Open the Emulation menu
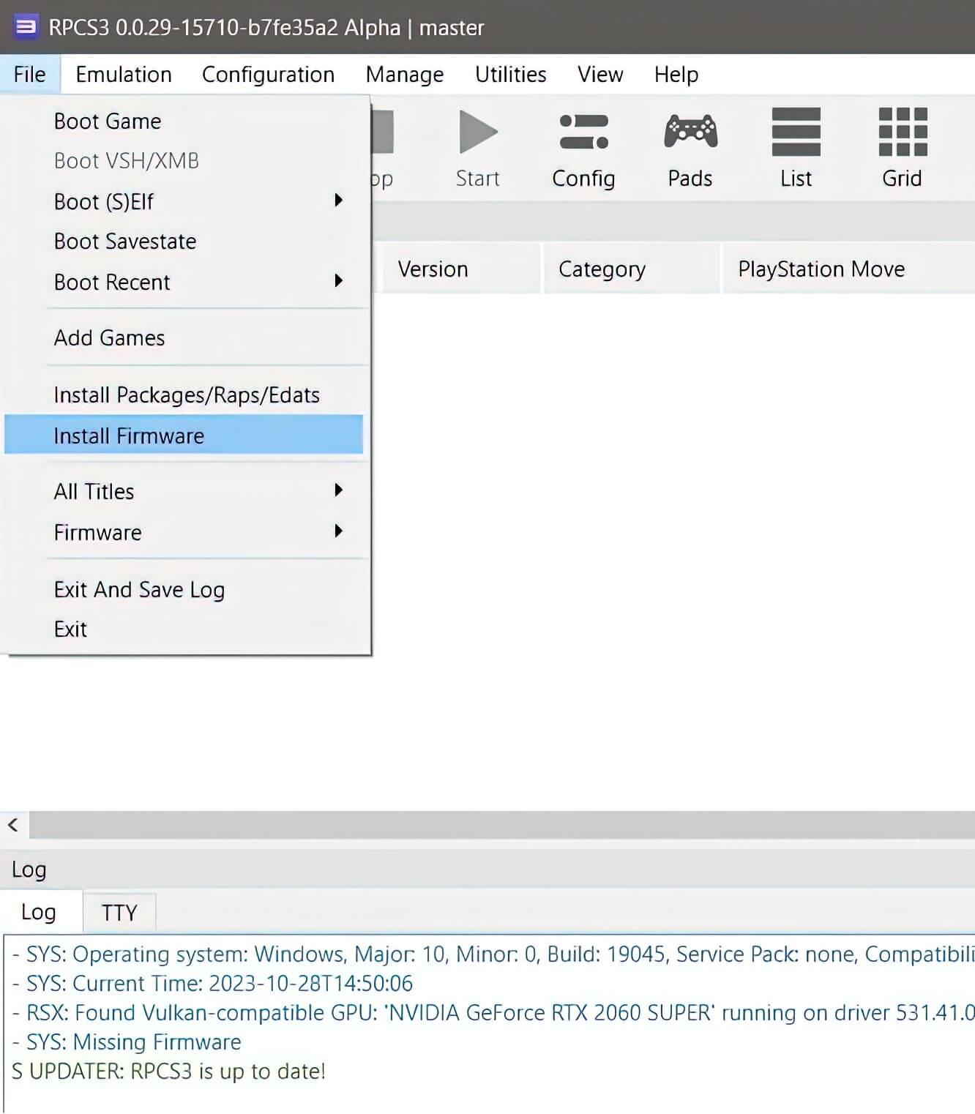The height and width of the screenshot is (1114, 975). [123, 74]
